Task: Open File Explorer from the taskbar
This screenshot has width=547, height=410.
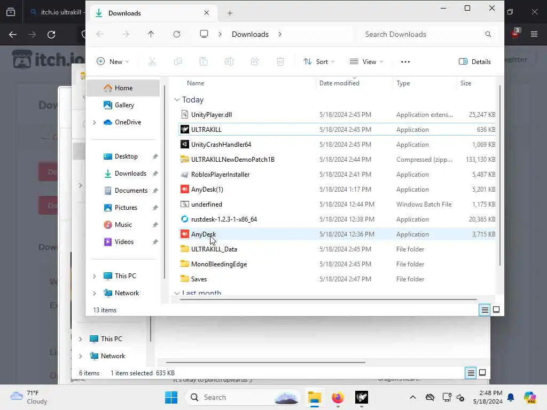Action: tap(314, 397)
